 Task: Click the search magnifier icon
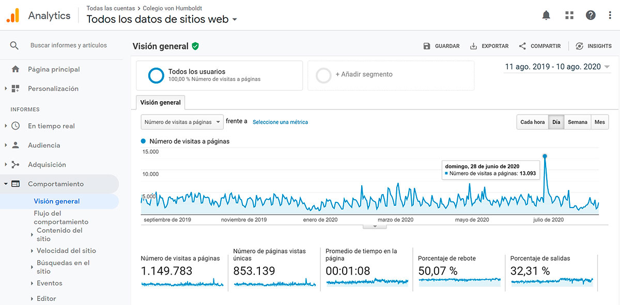[14, 45]
